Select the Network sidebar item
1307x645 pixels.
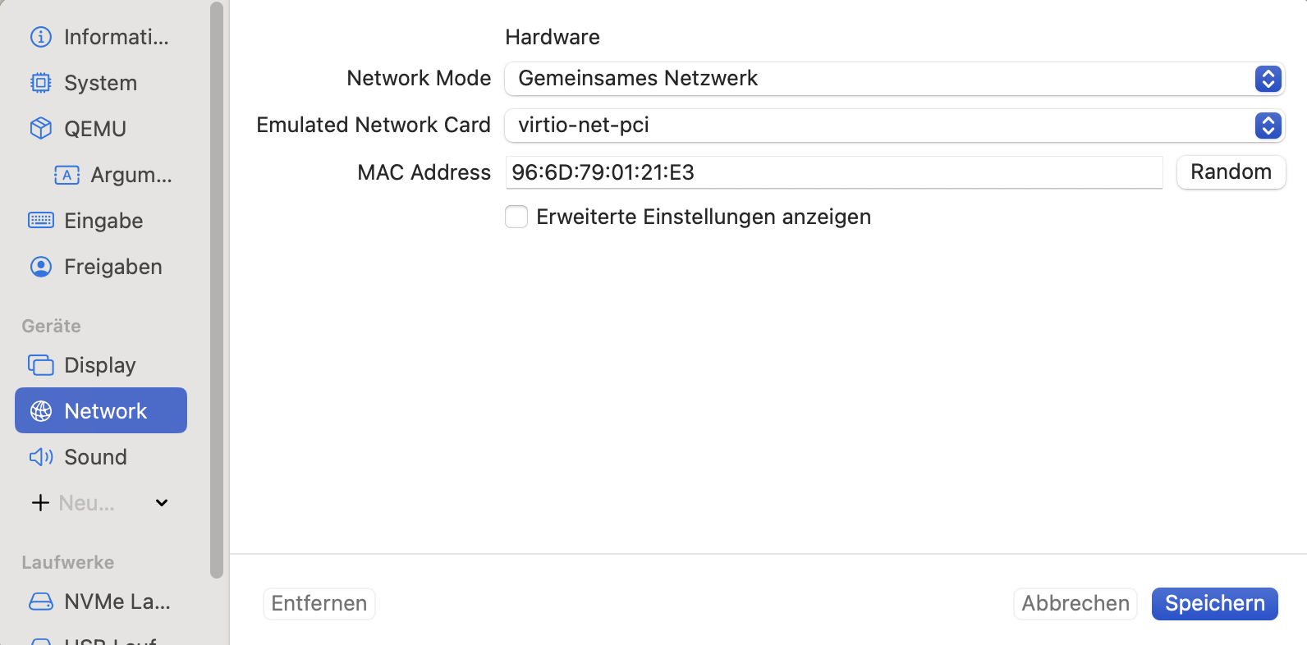pos(101,410)
